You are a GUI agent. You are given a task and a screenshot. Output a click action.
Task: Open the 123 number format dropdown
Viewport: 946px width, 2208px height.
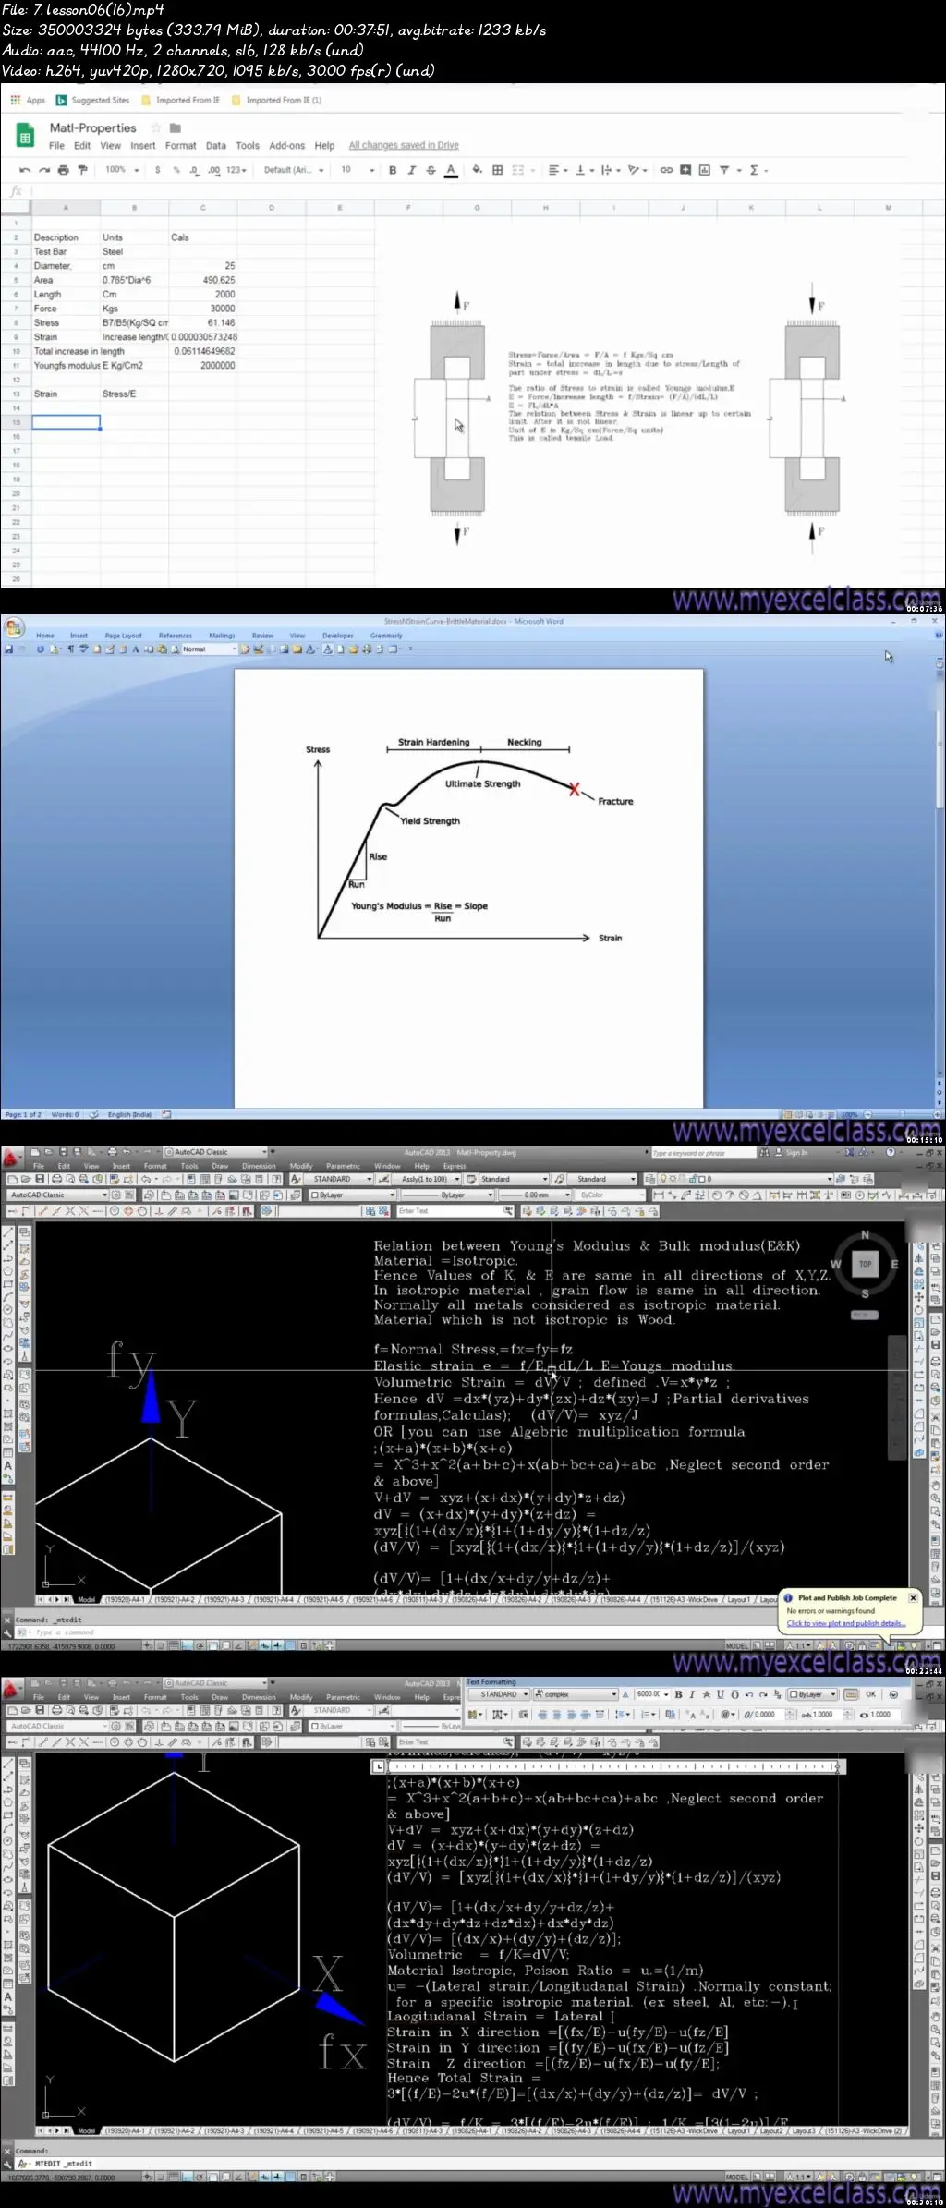coord(236,170)
